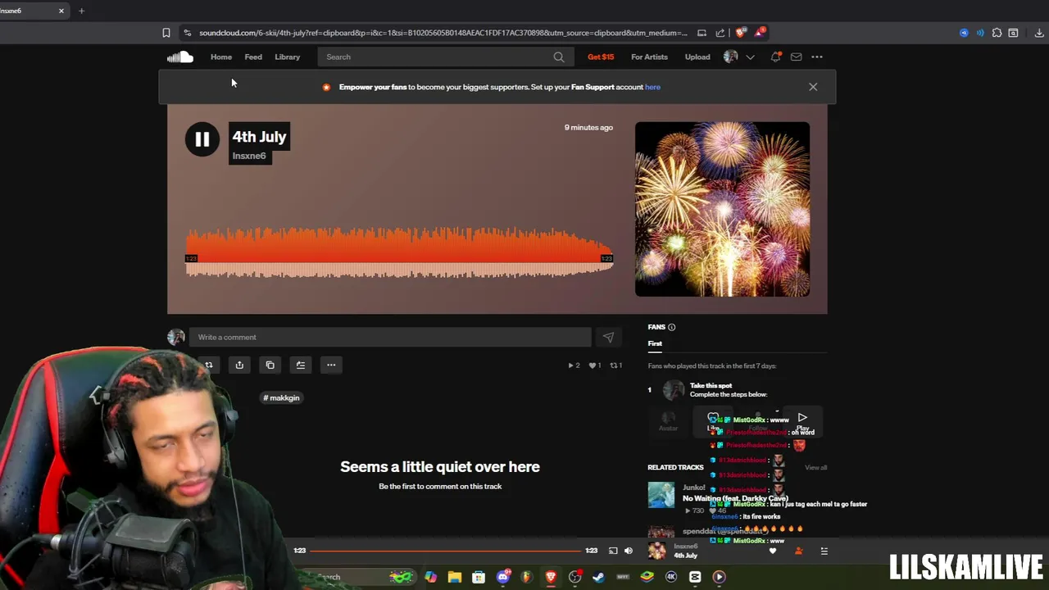
Task: Open Brave Rewards triangle icon
Action: point(760,33)
